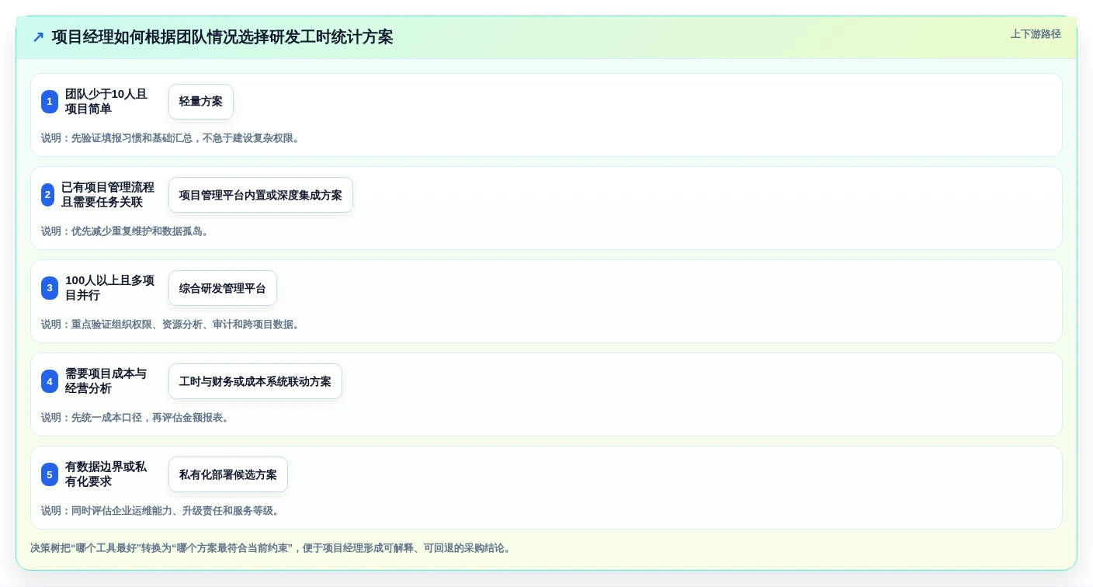Select the 轻量方案 option chip
Viewport: 1093px width, 587px height.
(201, 102)
